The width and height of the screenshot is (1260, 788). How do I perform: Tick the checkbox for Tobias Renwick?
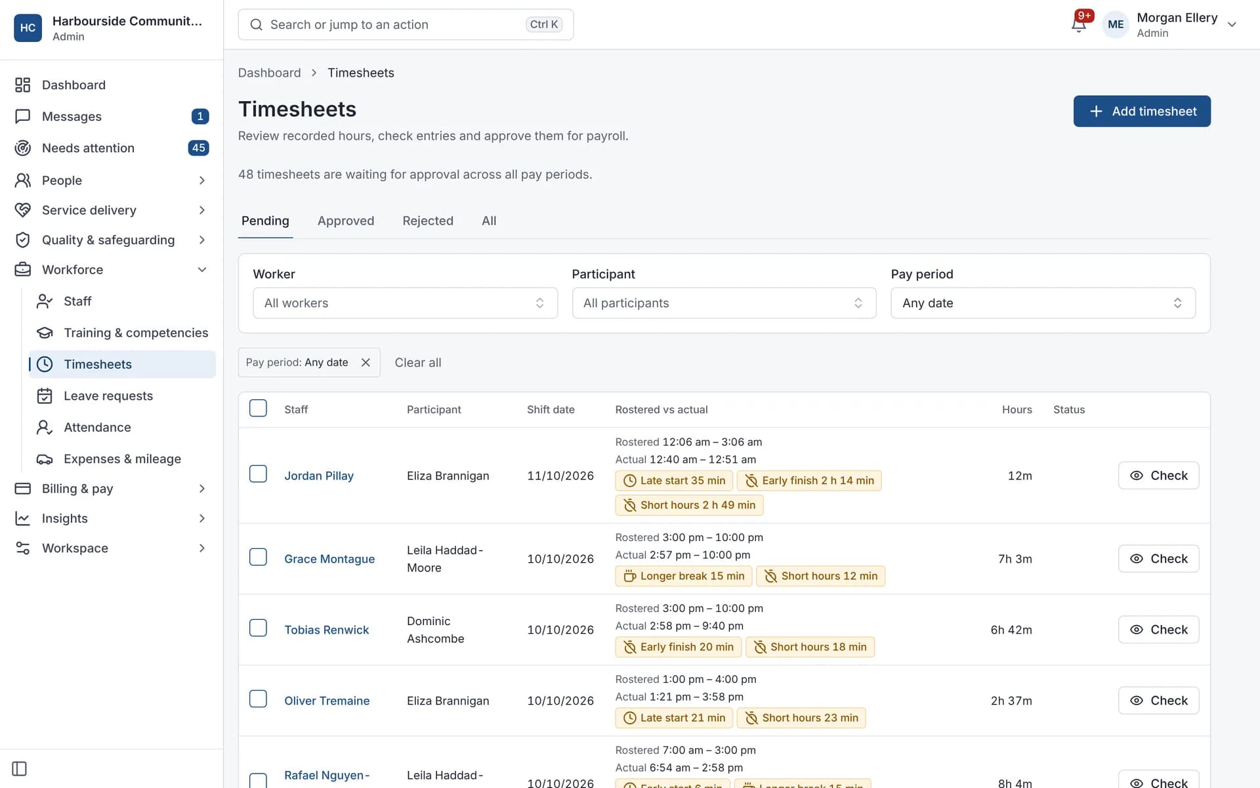(x=258, y=628)
